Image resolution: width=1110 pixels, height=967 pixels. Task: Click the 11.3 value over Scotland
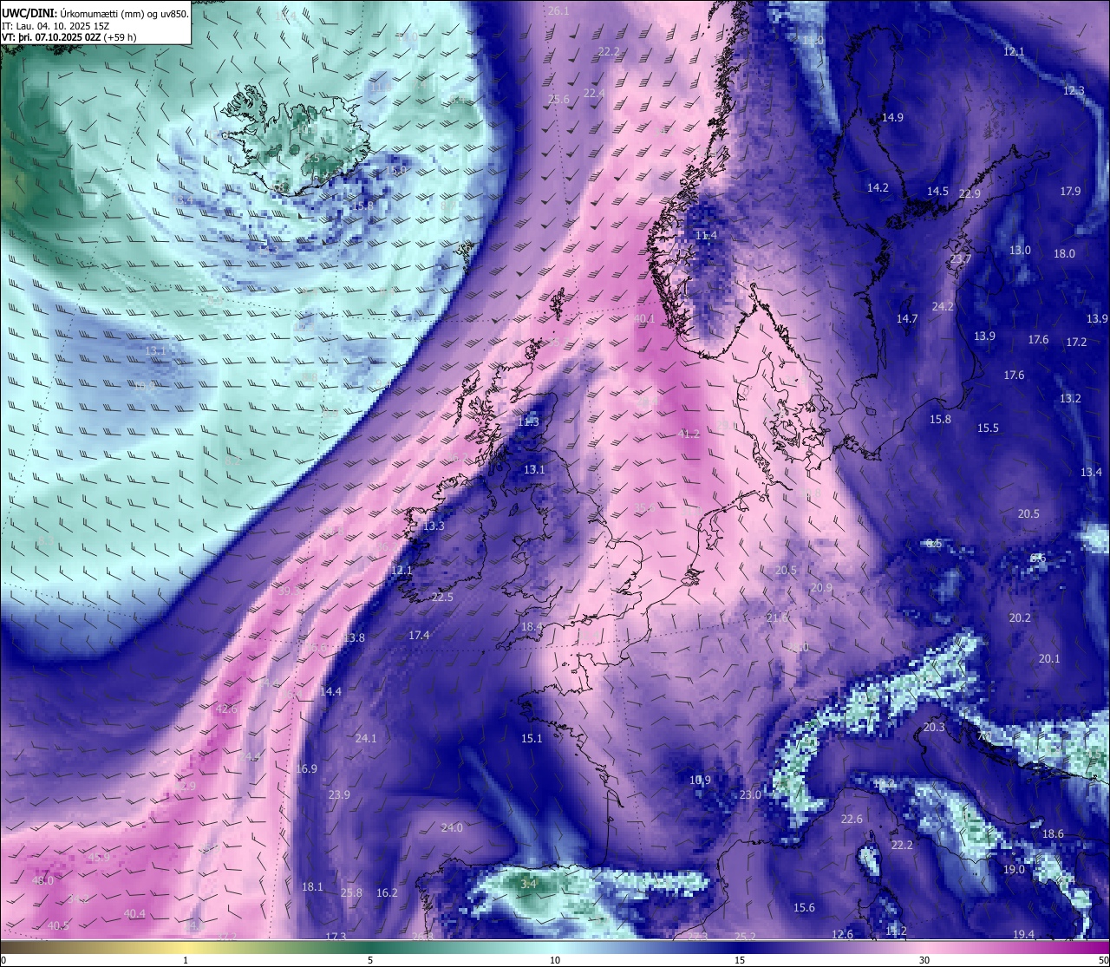point(528,422)
